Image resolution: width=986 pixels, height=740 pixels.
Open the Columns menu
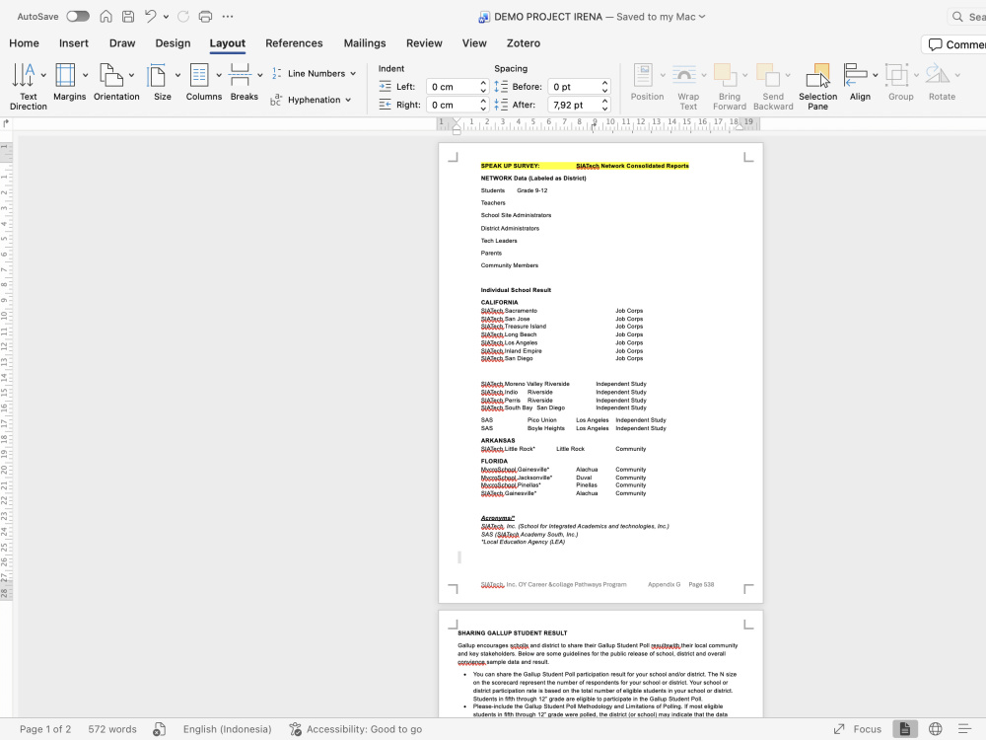pos(204,82)
